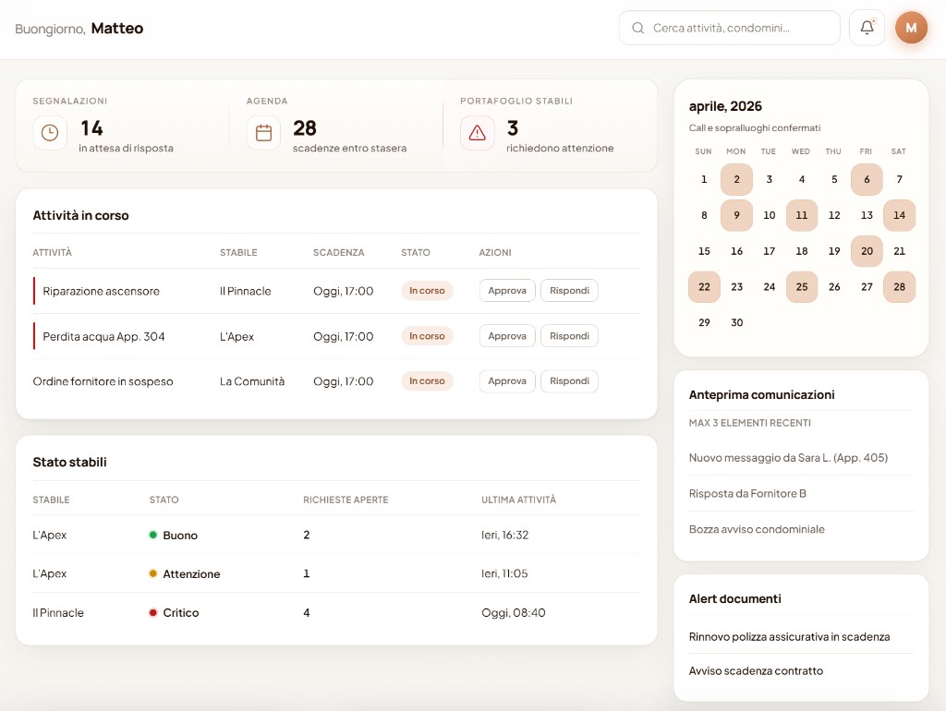Click Rispondi for Perdita acqua App. 304

click(x=569, y=336)
